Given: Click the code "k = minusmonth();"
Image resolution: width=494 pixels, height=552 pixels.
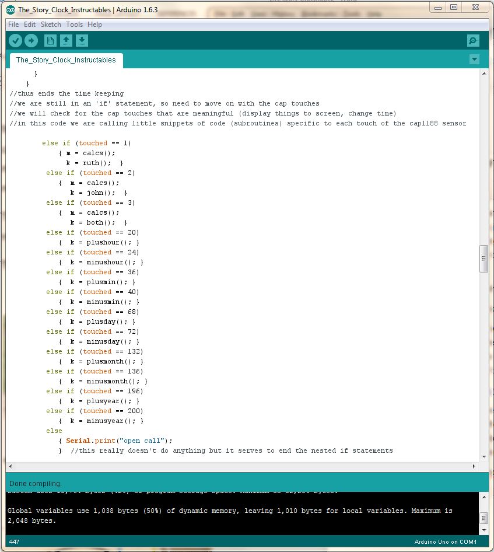Looking at the screenshot, I should coord(105,381).
